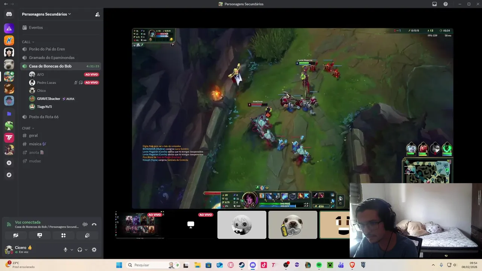The image size is (482, 271).
Task: Disconnect from voice call phone icon
Action: 94,224
